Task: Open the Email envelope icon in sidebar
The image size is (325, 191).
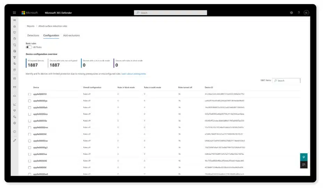Action: coord(15,87)
